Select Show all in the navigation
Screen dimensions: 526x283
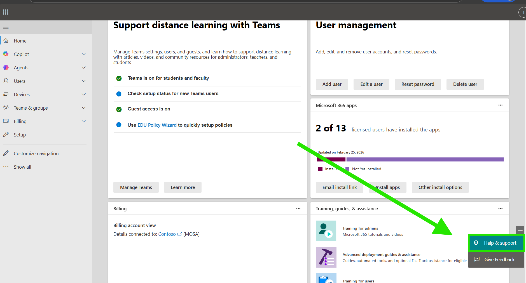tap(22, 167)
